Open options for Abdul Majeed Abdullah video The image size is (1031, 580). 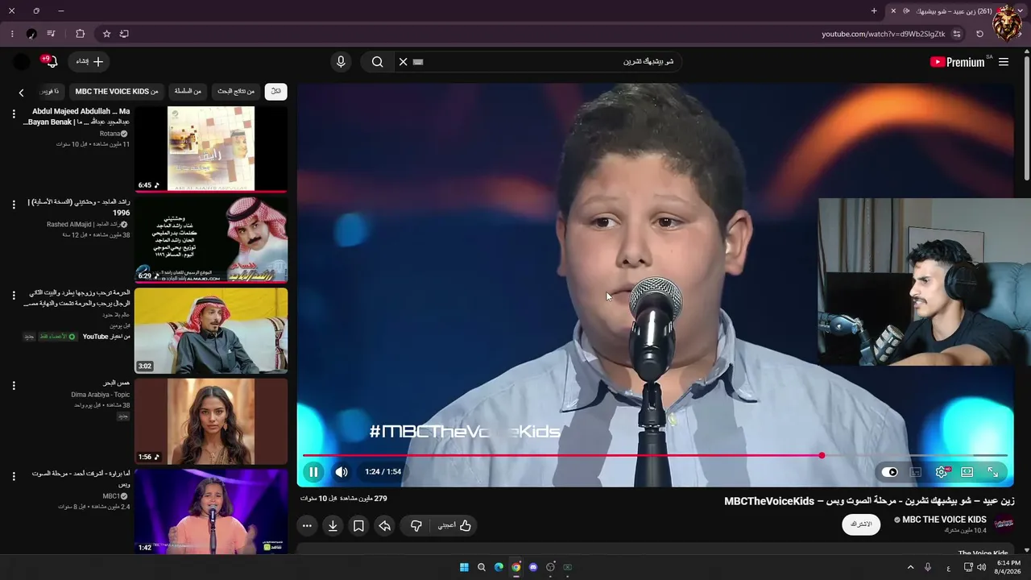(14, 114)
